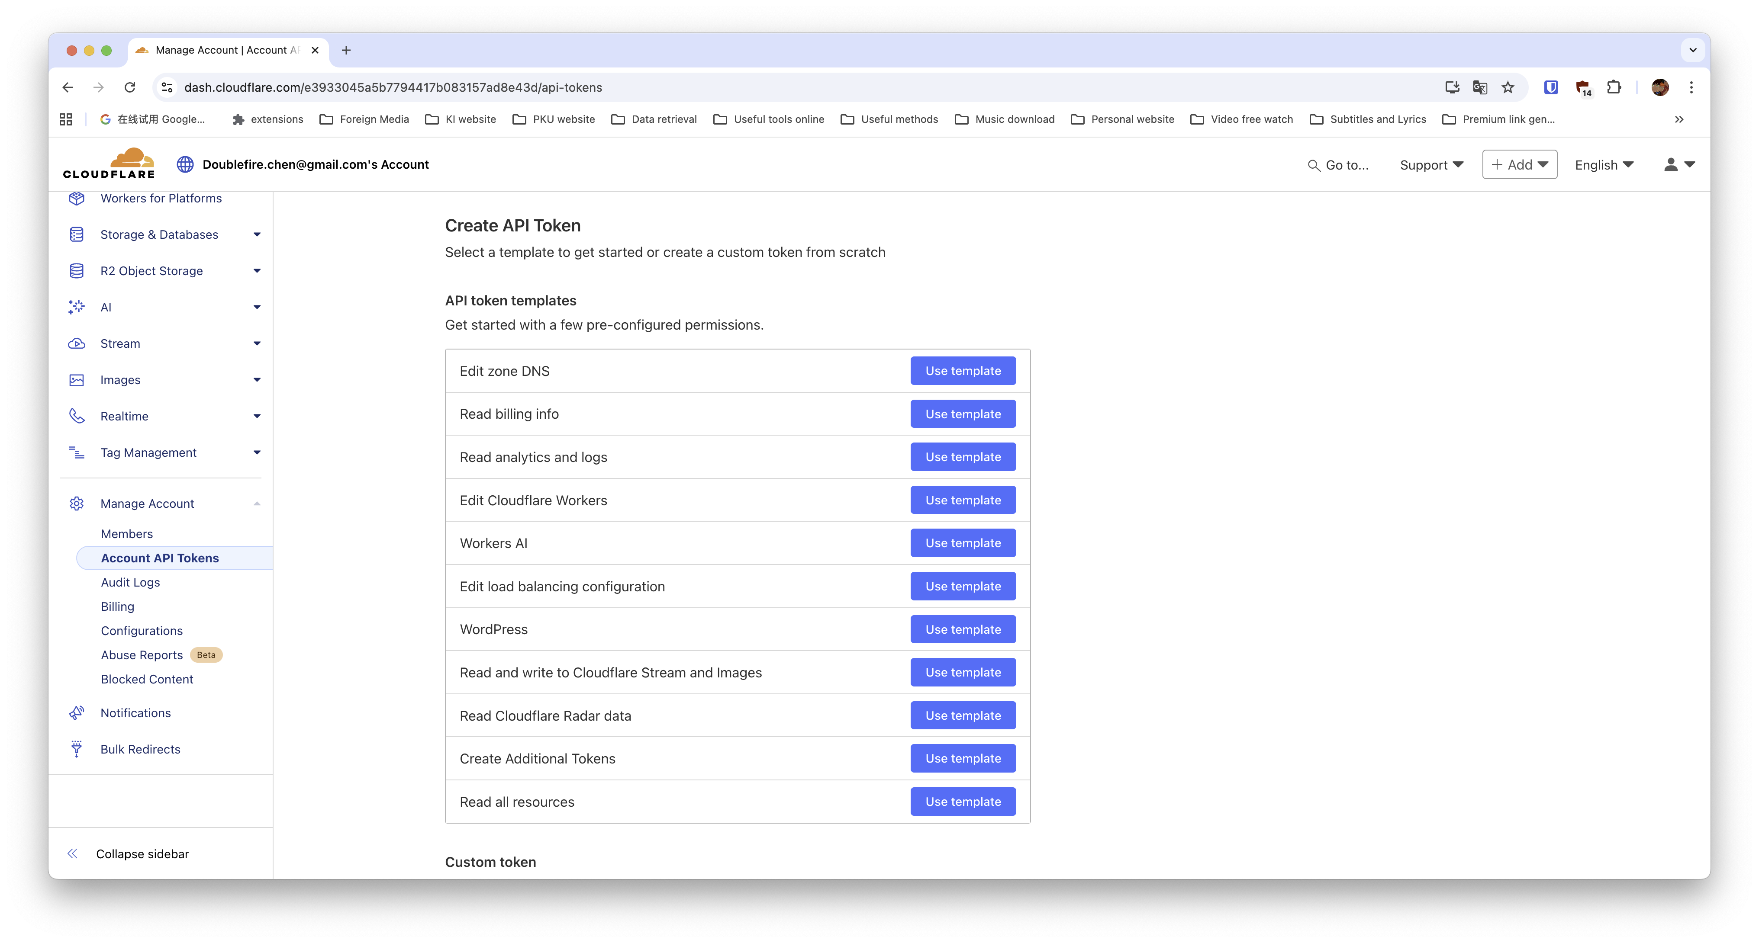Open Workers for Platforms icon
Screen dimensions: 1759x943
coord(77,198)
